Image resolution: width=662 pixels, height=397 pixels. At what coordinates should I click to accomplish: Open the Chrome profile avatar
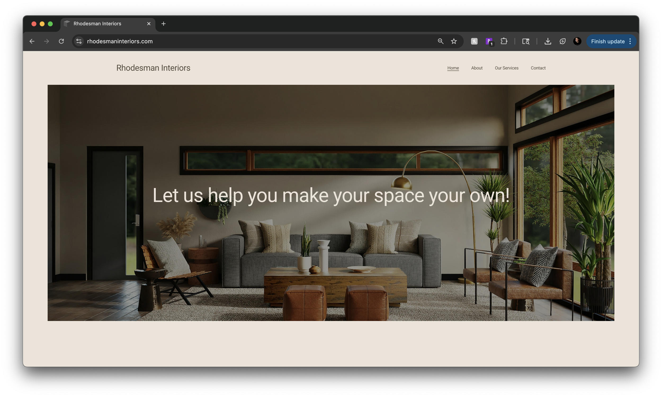(x=577, y=41)
